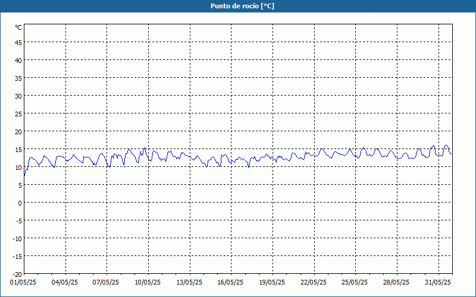The height and width of the screenshot is (297, 476).
Task: Click the x-axis date 31/05/25
Action: [438, 283]
